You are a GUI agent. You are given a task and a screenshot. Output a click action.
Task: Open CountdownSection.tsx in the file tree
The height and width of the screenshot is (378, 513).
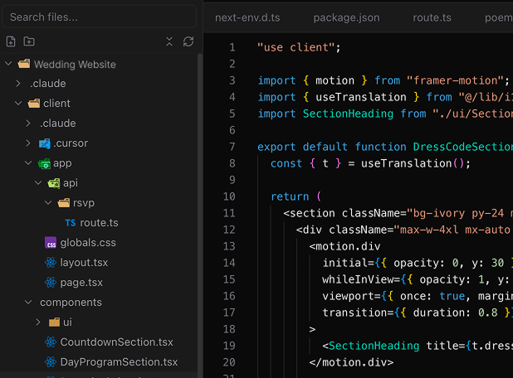(117, 342)
